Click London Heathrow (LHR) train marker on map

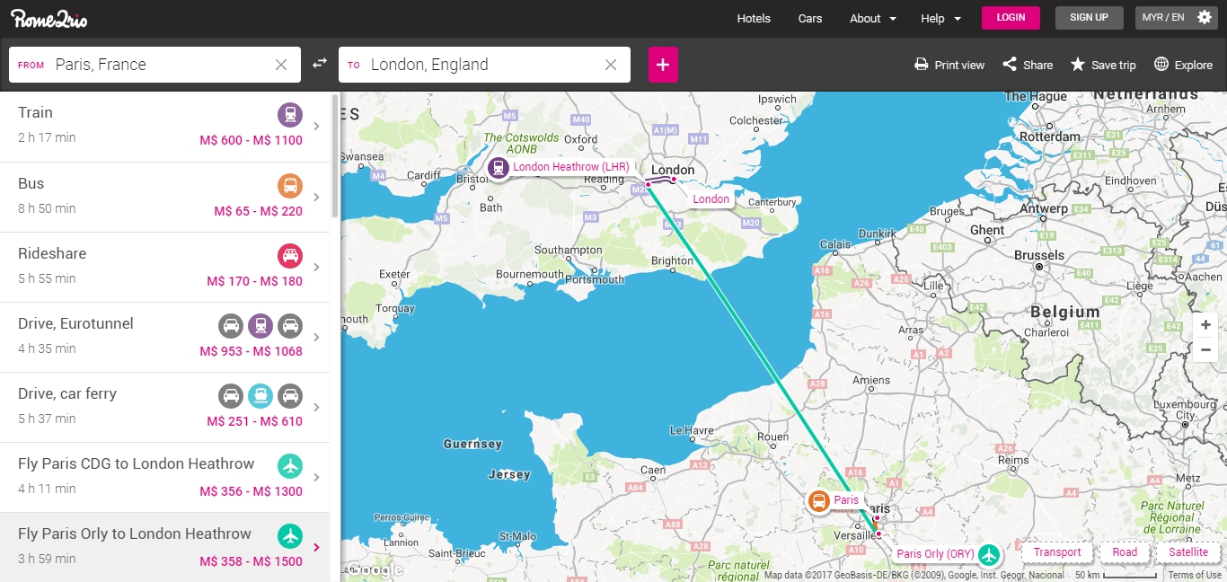(x=498, y=167)
